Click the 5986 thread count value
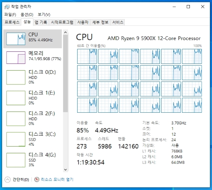The height and width of the screenshot is (190, 212). [105, 147]
